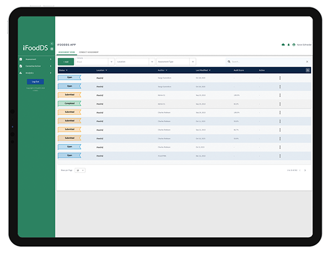
Task: Open the user profile avatar icon
Action: click(x=294, y=45)
